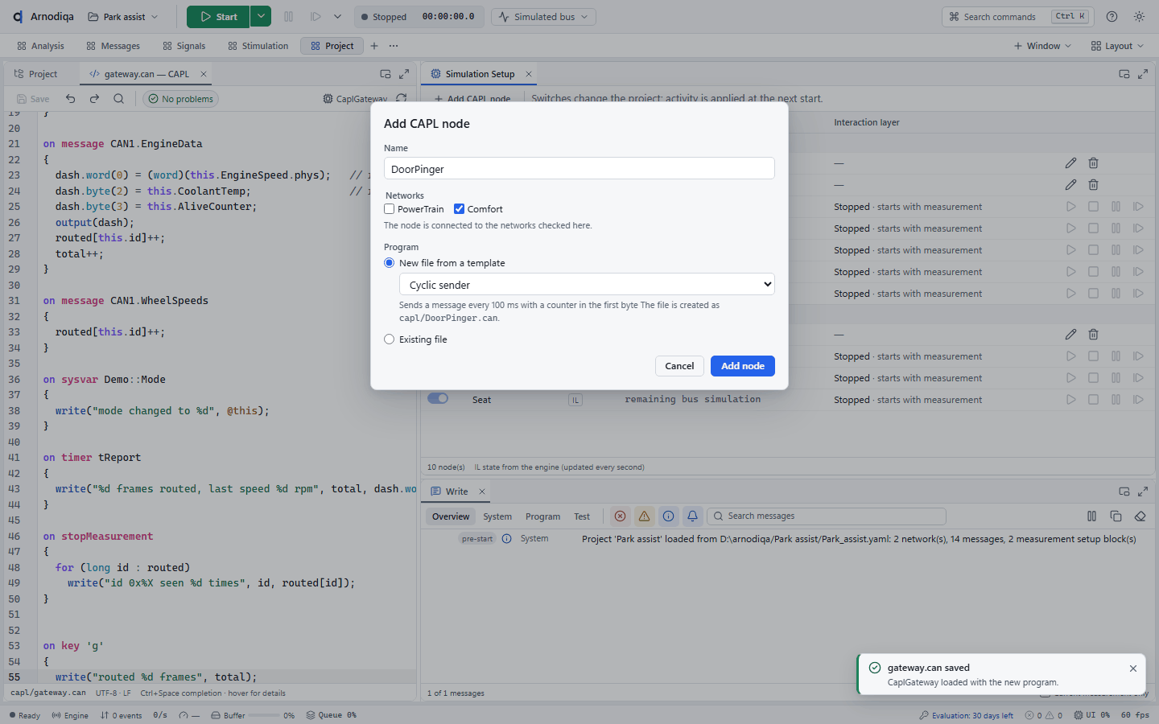Check the PowerTrain network checkbox

(x=390, y=209)
